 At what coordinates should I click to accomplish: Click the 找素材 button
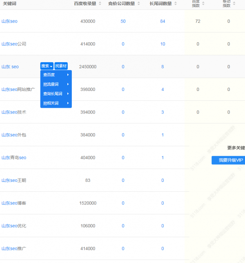click(61, 66)
